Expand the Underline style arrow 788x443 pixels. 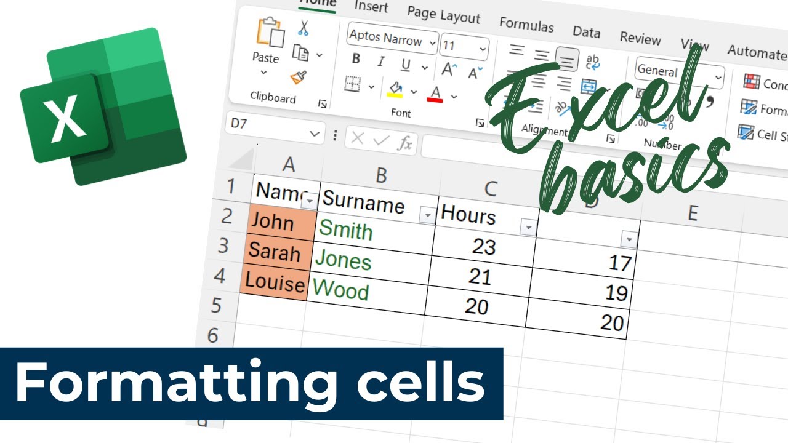pos(425,67)
